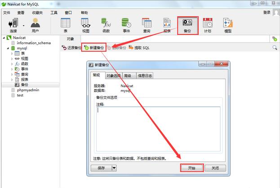This screenshot has height=188, width=280.
Task: Click the green add-object icon at the right of the object bar
Action: (275, 39)
